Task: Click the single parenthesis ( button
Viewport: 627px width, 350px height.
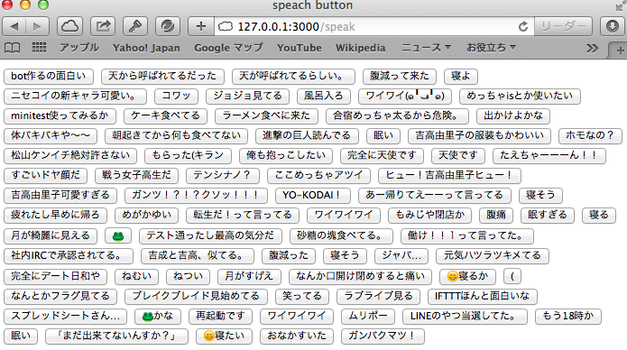Action: click(512, 276)
